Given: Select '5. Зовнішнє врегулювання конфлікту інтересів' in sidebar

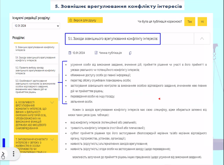Looking at the screenshot, I should point(35,49).
